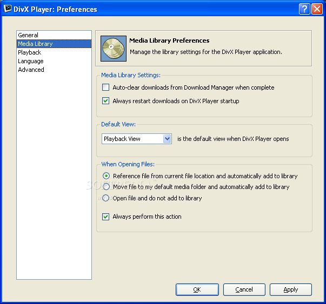The width and height of the screenshot is (326, 304).
Task: Close the Preferences dialog
Action: click(x=317, y=9)
